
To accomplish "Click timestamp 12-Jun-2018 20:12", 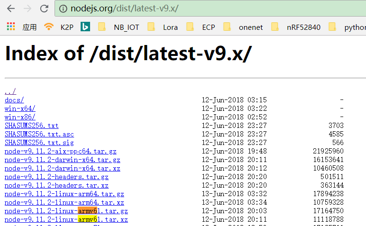I will point(234,168).
